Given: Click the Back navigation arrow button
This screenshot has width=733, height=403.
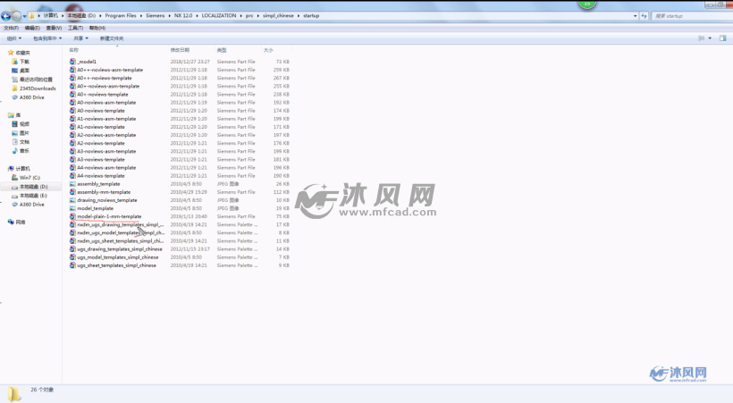Looking at the screenshot, I should [6, 16].
